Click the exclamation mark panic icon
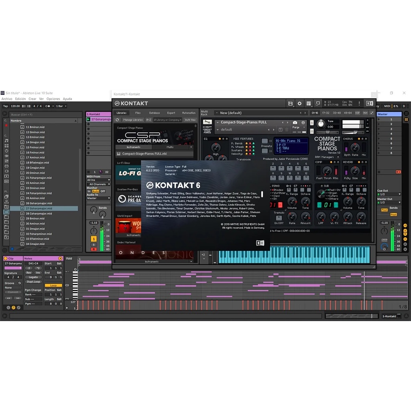 tap(359, 104)
